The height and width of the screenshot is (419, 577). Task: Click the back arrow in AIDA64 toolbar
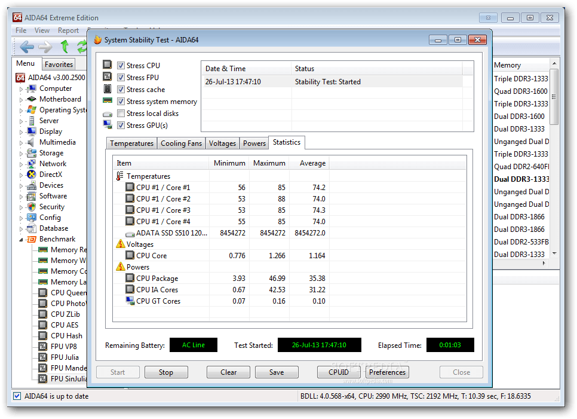click(27, 47)
